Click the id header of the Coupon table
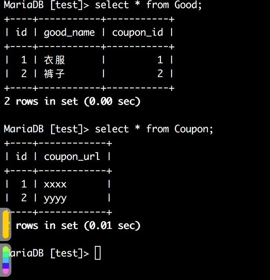The image size is (270, 280). (x=21, y=157)
